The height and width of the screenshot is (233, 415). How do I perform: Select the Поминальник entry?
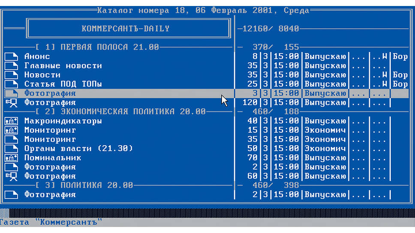pyautogui.click(x=53, y=158)
